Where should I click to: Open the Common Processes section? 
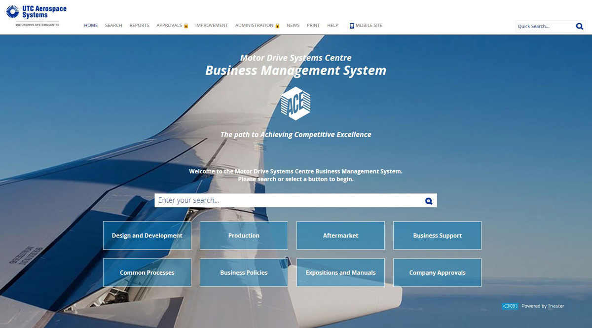coord(147,272)
